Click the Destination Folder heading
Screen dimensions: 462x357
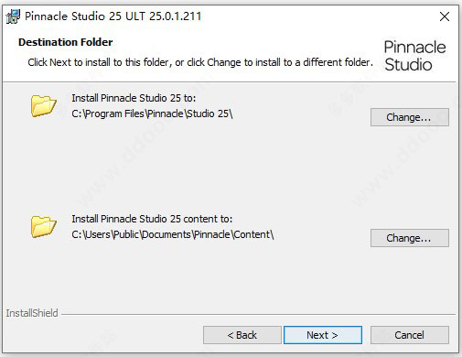(x=66, y=42)
